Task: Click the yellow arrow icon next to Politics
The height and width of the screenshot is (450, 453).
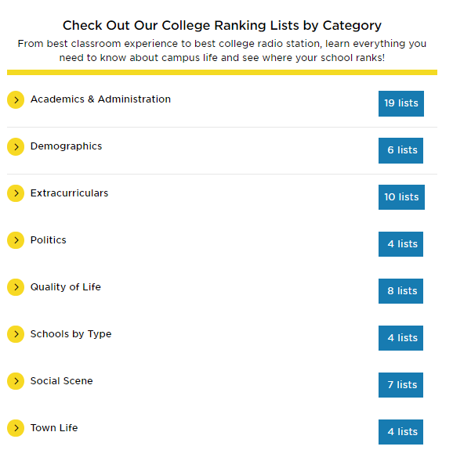Action: pos(16,240)
